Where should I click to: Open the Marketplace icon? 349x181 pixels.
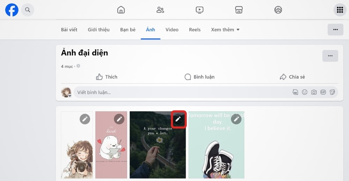[x=239, y=10]
